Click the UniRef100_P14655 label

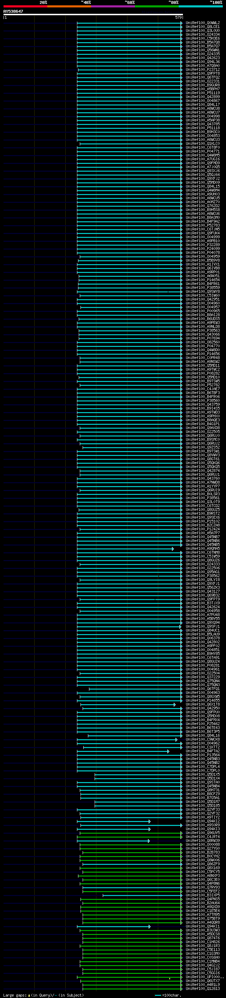203,701
